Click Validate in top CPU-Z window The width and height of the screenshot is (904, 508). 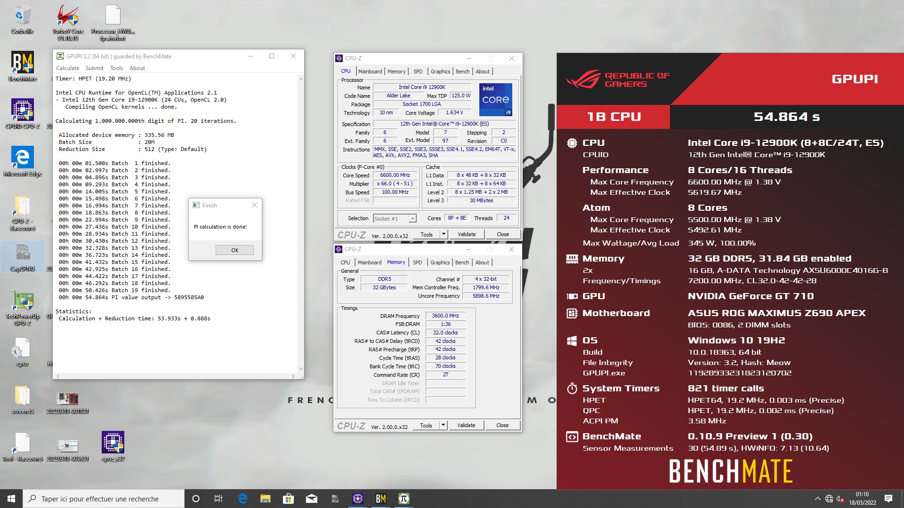(x=467, y=234)
